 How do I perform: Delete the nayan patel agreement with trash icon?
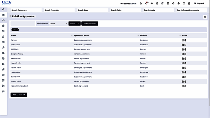tap(185, 72)
